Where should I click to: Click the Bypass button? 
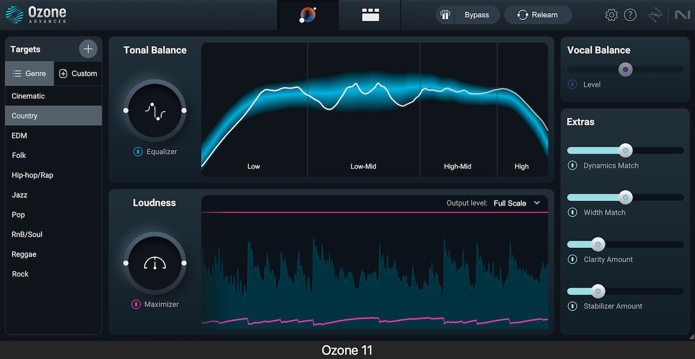coord(477,15)
